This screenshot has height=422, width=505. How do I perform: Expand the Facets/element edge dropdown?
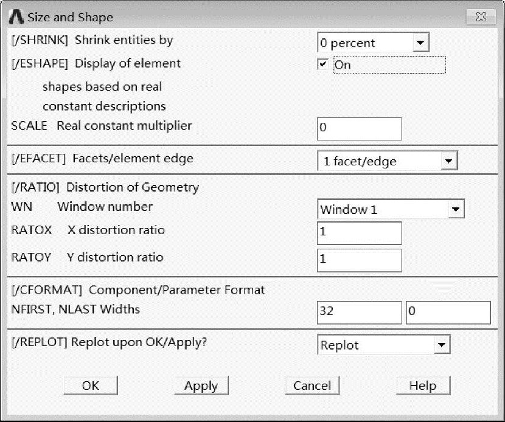tap(448, 161)
